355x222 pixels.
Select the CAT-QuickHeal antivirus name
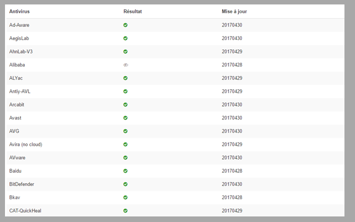(25, 211)
